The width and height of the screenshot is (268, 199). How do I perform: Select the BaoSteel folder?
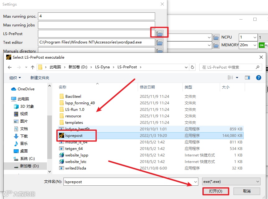(73, 97)
